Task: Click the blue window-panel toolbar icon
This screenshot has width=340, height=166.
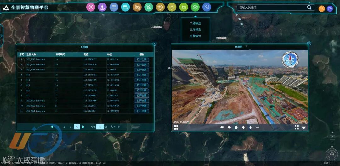Action: tap(114, 7)
